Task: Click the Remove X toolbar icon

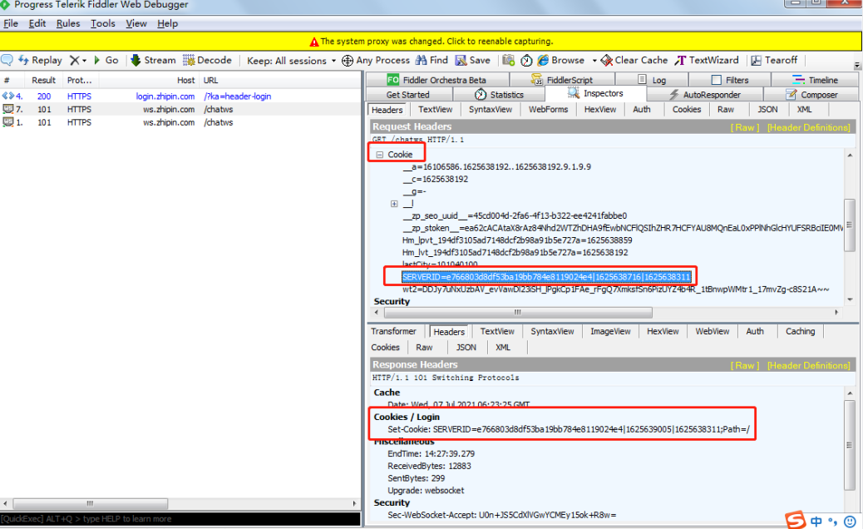Action: pyautogui.click(x=74, y=60)
